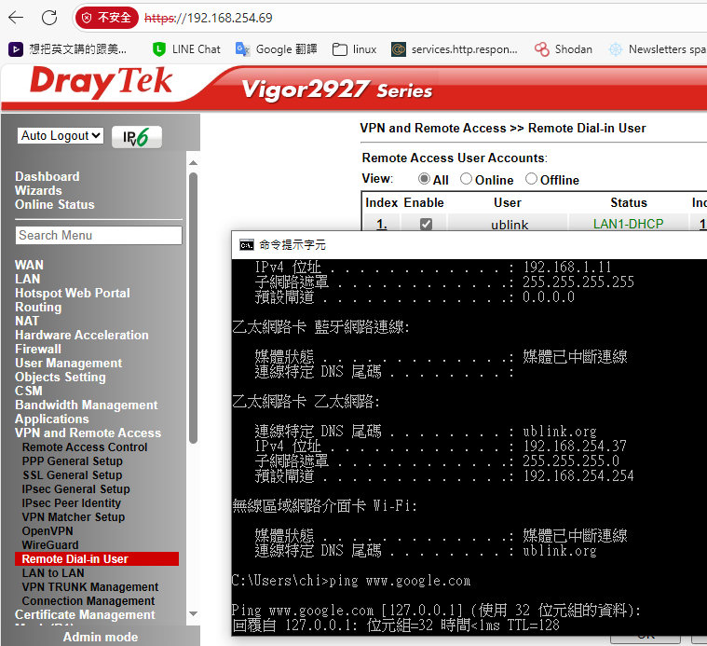707x646 pixels.
Task: Uncheck Enable checkbox for ublink user
Action: point(426,225)
